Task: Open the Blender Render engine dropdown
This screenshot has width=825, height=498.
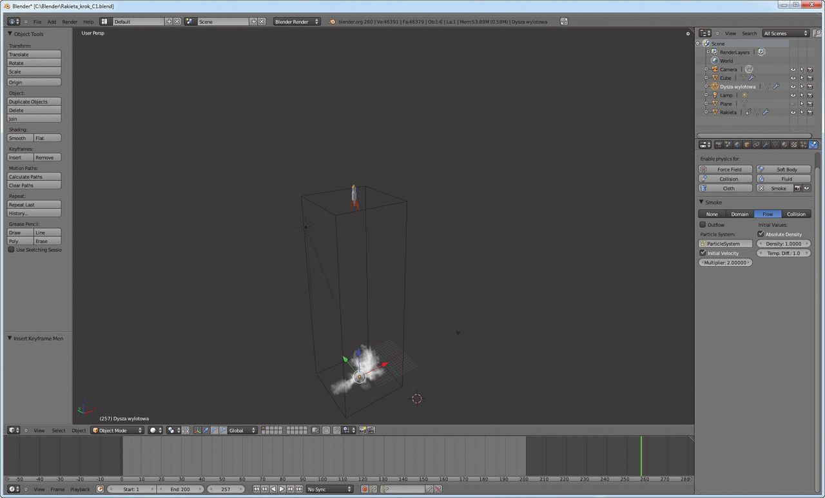Action: (297, 21)
